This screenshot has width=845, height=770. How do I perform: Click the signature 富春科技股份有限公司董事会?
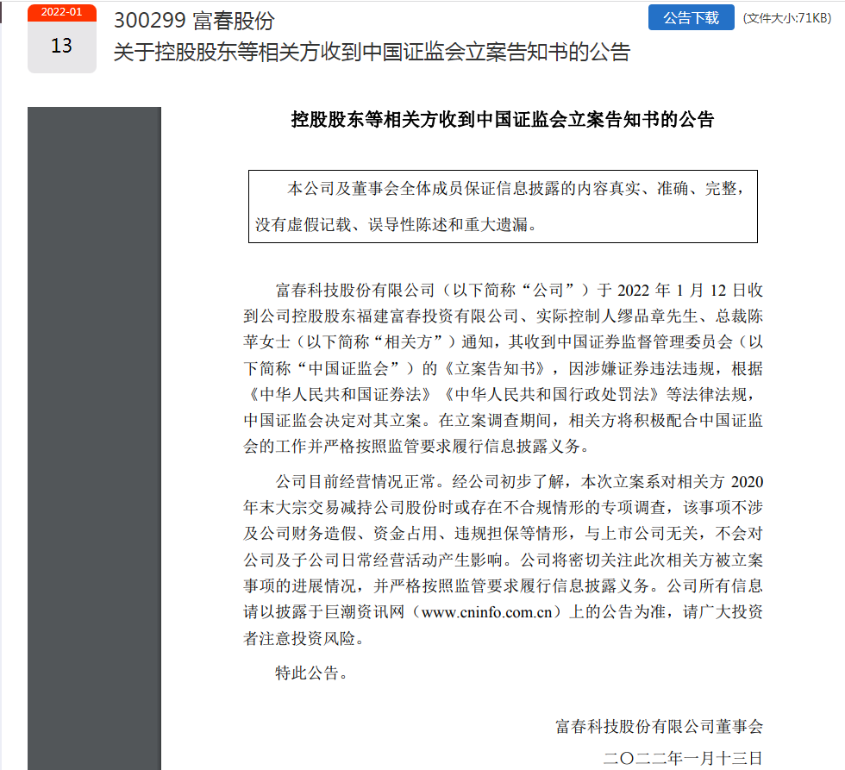coord(659,727)
